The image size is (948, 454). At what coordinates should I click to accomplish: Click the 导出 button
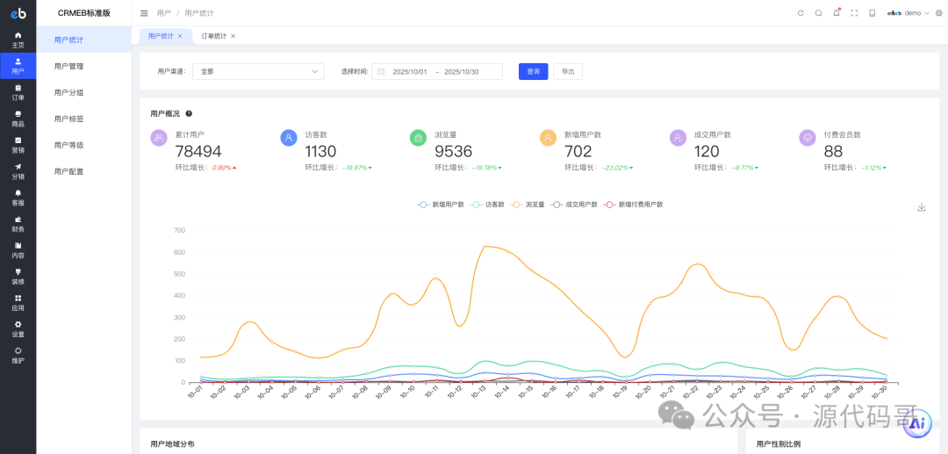pyautogui.click(x=568, y=72)
